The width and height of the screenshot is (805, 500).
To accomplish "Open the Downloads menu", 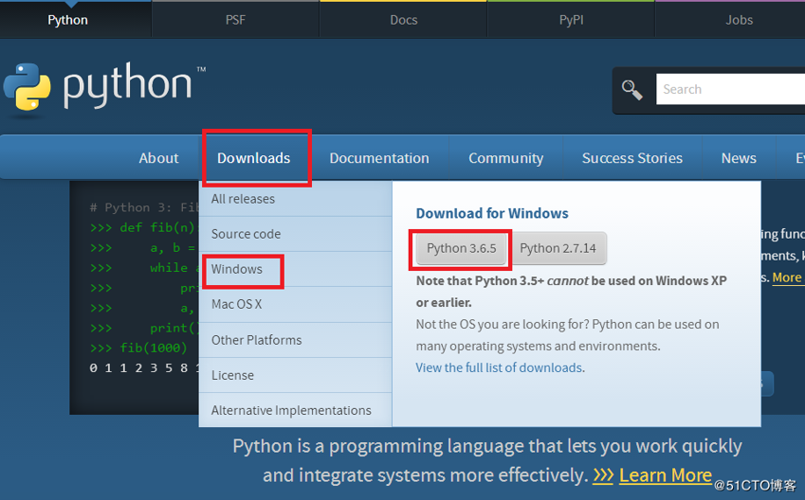I will (253, 158).
